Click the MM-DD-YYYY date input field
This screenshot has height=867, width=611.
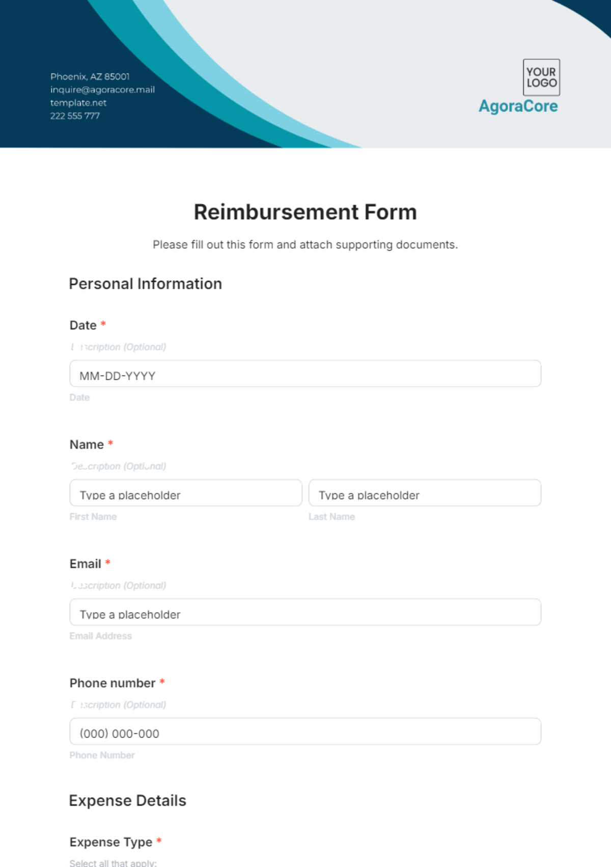tap(305, 374)
